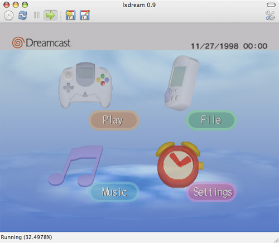Load a save state from the floppy icon

click(70, 15)
